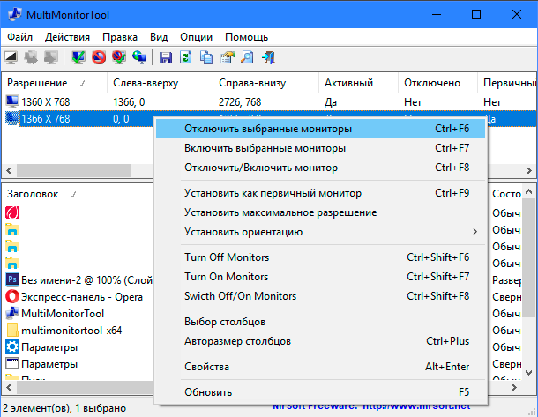Click the window-shaped Параметры icon
Screen dimensions: 538x417
coord(12,363)
